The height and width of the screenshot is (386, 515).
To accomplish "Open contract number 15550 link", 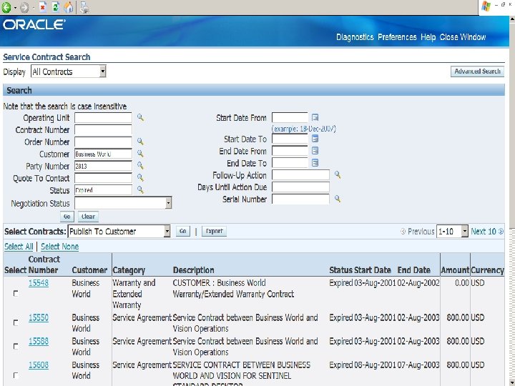I will click(x=39, y=317).
